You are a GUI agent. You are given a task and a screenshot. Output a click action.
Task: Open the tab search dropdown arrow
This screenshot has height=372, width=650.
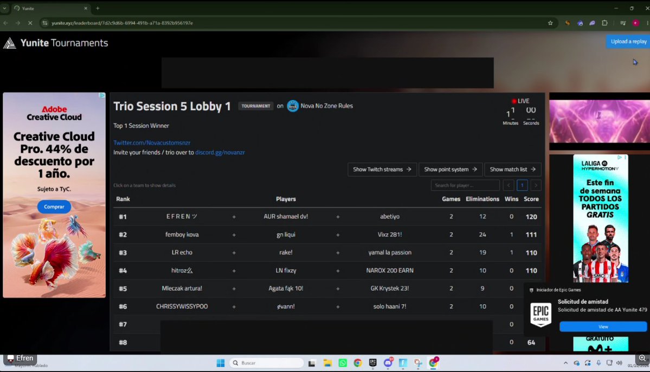click(x=4, y=8)
